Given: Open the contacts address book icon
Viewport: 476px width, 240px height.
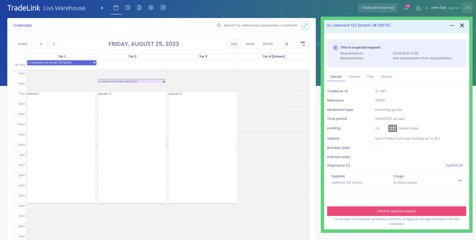Looking at the screenshot, I should 163,8.
